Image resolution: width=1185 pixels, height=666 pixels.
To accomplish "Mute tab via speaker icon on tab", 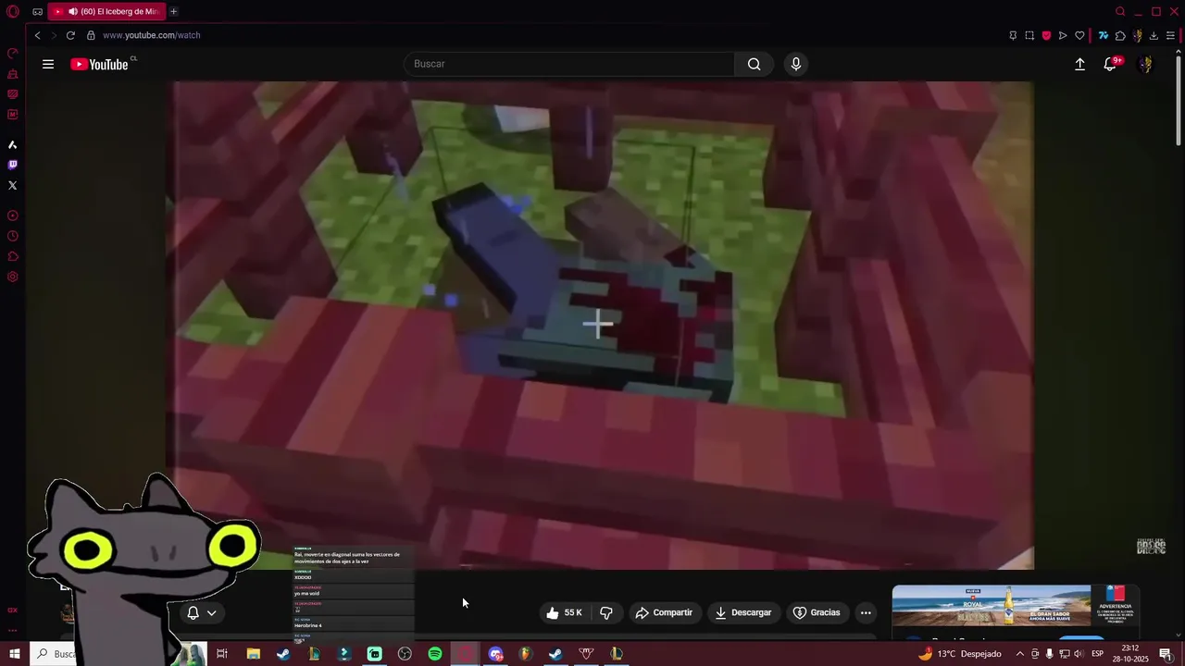I will tap(73, 12).
